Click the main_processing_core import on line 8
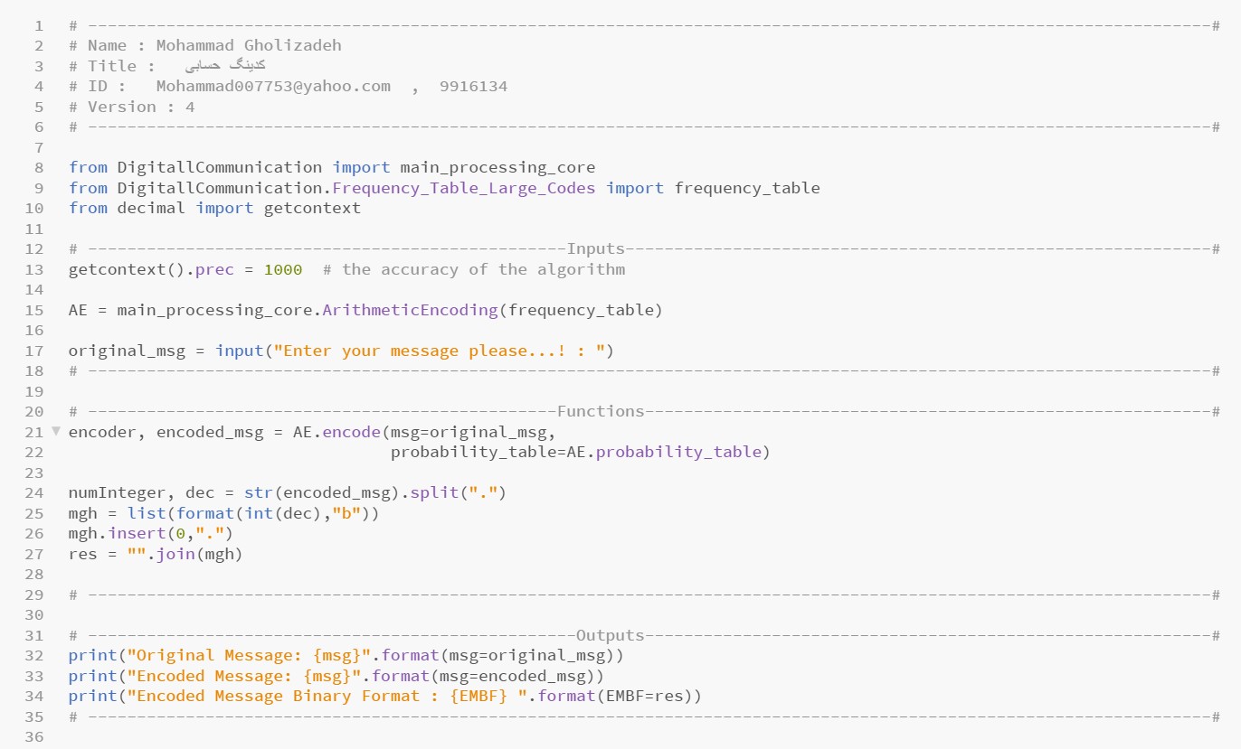 click(497, 167)
